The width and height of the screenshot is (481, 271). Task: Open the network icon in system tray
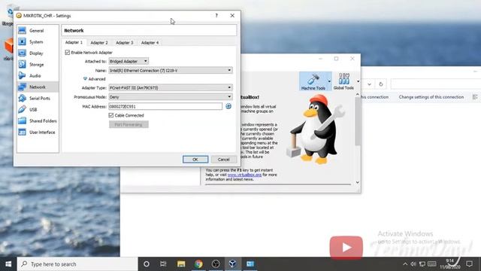tap(422, 264)
